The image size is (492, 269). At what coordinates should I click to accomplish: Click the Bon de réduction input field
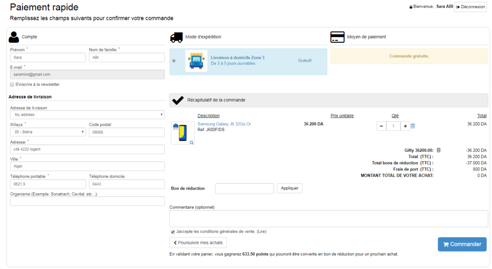point(245,189)
